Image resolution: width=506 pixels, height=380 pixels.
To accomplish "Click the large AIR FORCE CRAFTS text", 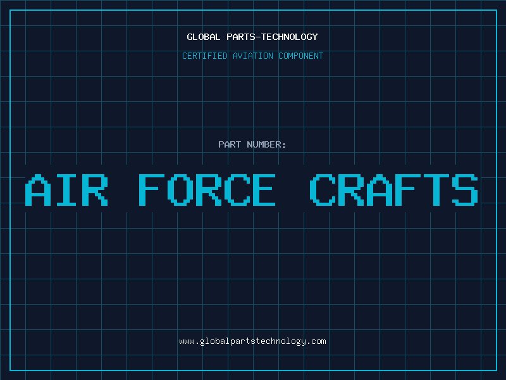I will click(251, 189).
